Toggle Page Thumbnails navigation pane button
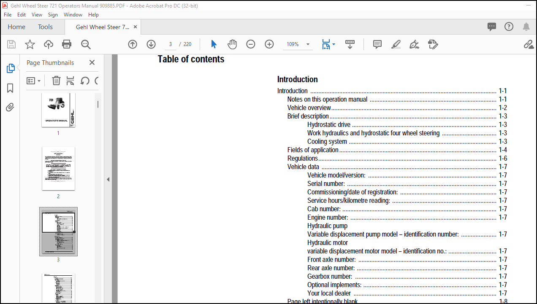Viewport: 537px width, 304px height. pos(11,68)
